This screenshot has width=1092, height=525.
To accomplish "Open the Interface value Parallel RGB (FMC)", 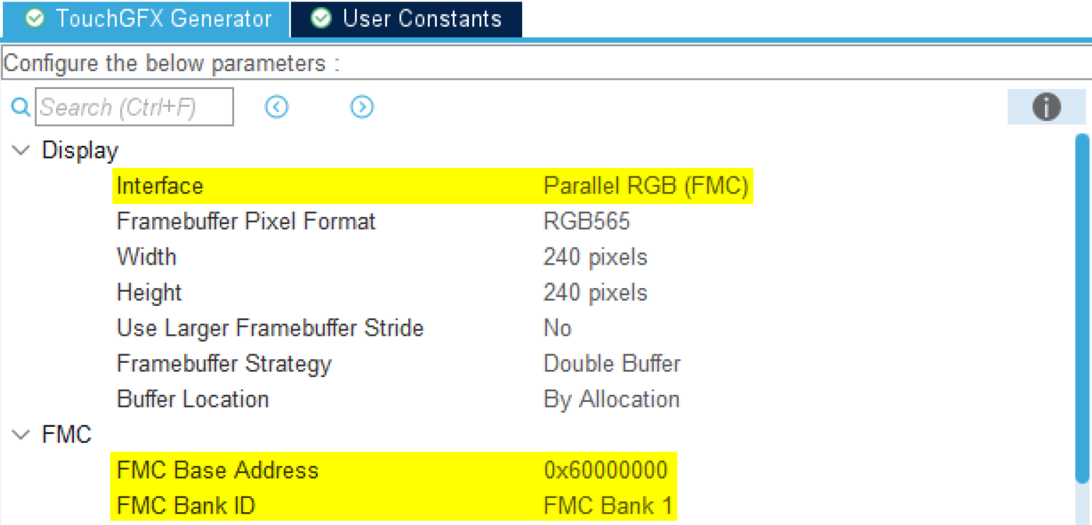I will tap(645, 186).
